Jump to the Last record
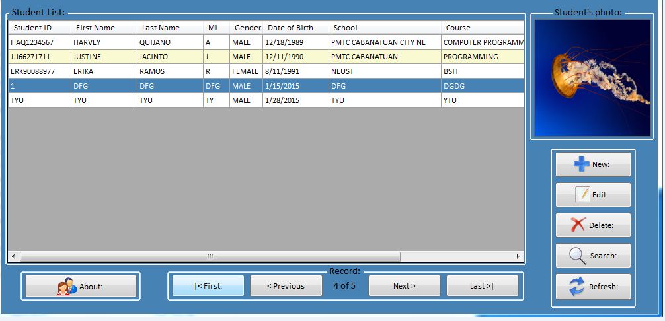The image size is (665, 321). 481,286
